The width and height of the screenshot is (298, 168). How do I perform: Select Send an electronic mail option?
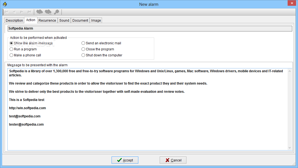coord(101,43)
